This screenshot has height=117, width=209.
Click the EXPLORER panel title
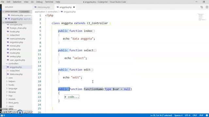pyautogui.click(x=9, y=7)
